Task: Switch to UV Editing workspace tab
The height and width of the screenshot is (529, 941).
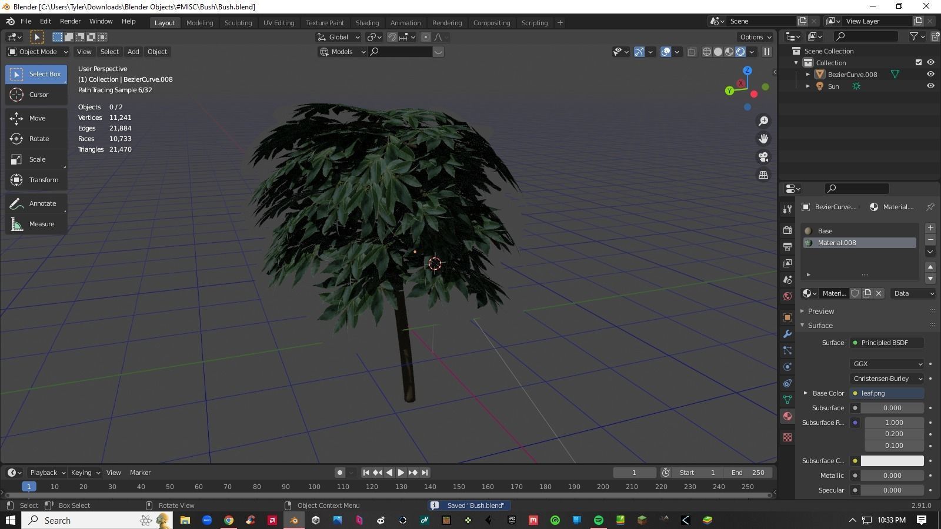Action: click(279, 23)
